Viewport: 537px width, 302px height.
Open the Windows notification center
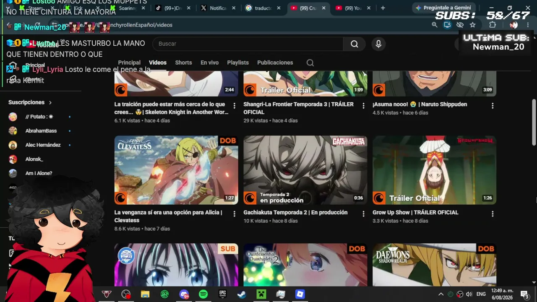pos(524,294)
